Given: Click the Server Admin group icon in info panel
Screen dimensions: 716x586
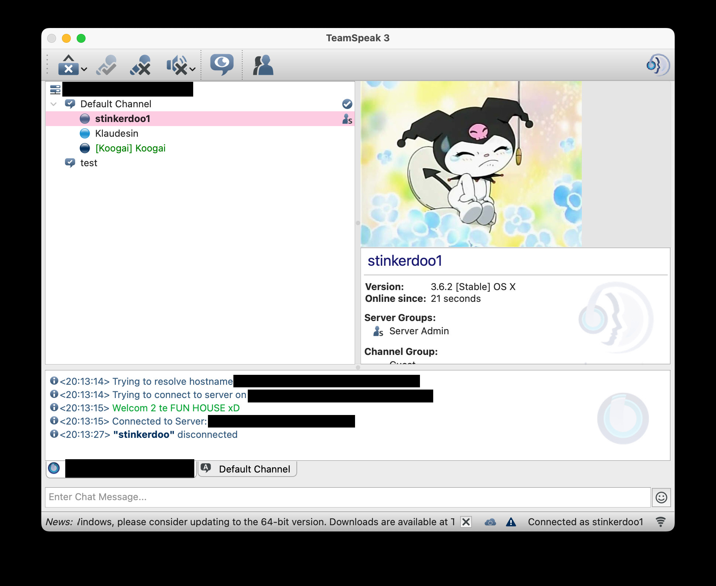Looking at the screenshot, I should (378, 331).
